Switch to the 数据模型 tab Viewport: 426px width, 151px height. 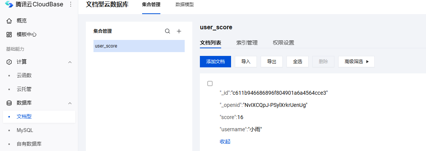point(185,5)
